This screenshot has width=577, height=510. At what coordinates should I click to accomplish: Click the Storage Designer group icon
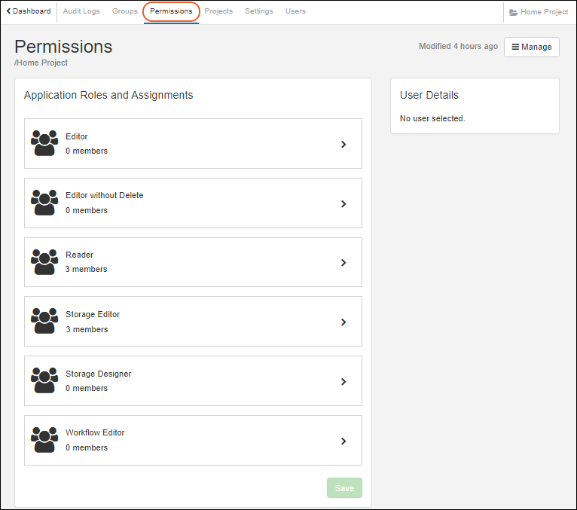pos(44,380)
